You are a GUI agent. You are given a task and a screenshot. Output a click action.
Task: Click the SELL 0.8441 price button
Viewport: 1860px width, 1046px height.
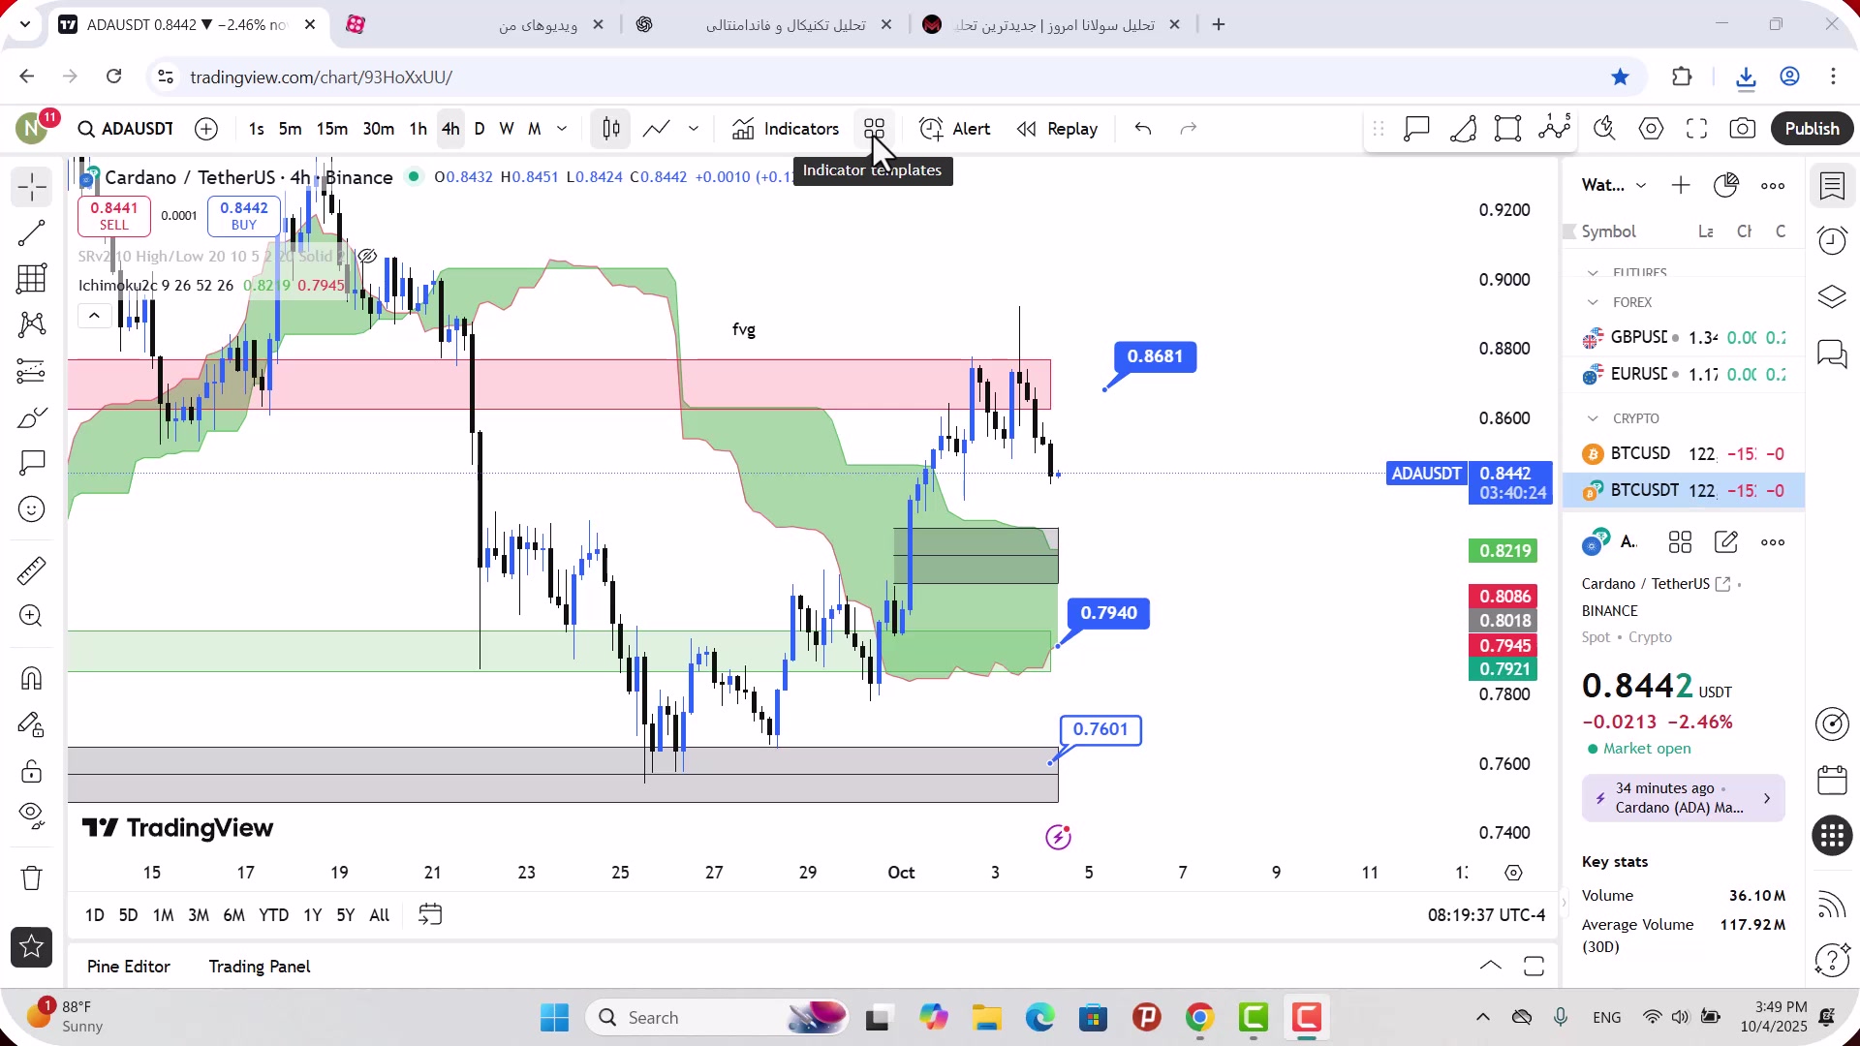pos(114,216)
